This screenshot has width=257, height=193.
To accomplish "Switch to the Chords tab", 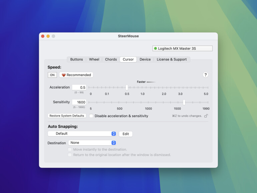I will tap(111, 59).
